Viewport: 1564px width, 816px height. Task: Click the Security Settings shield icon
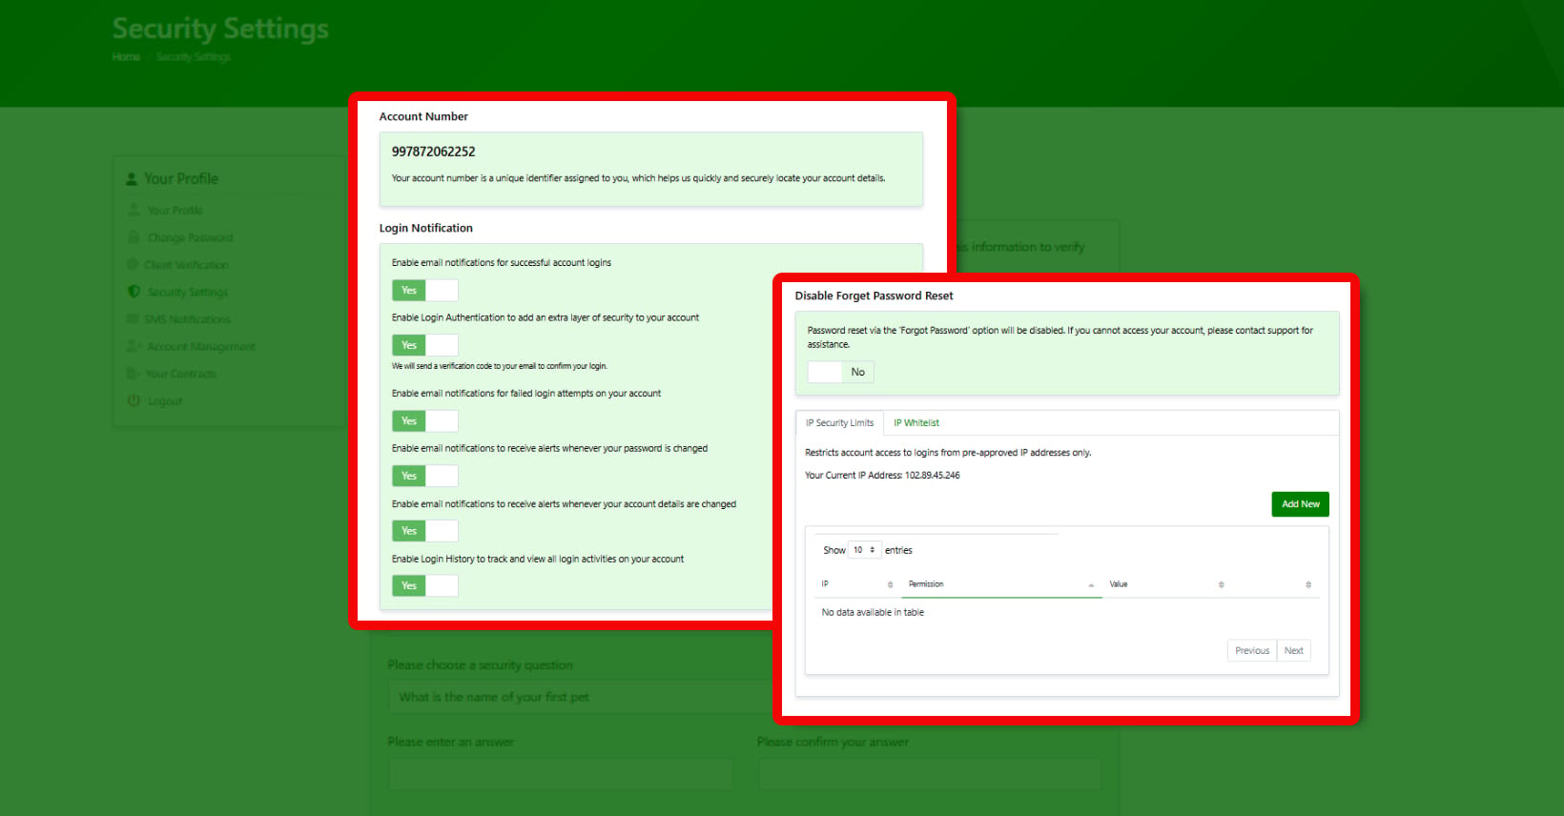click(x=134, y=292)
